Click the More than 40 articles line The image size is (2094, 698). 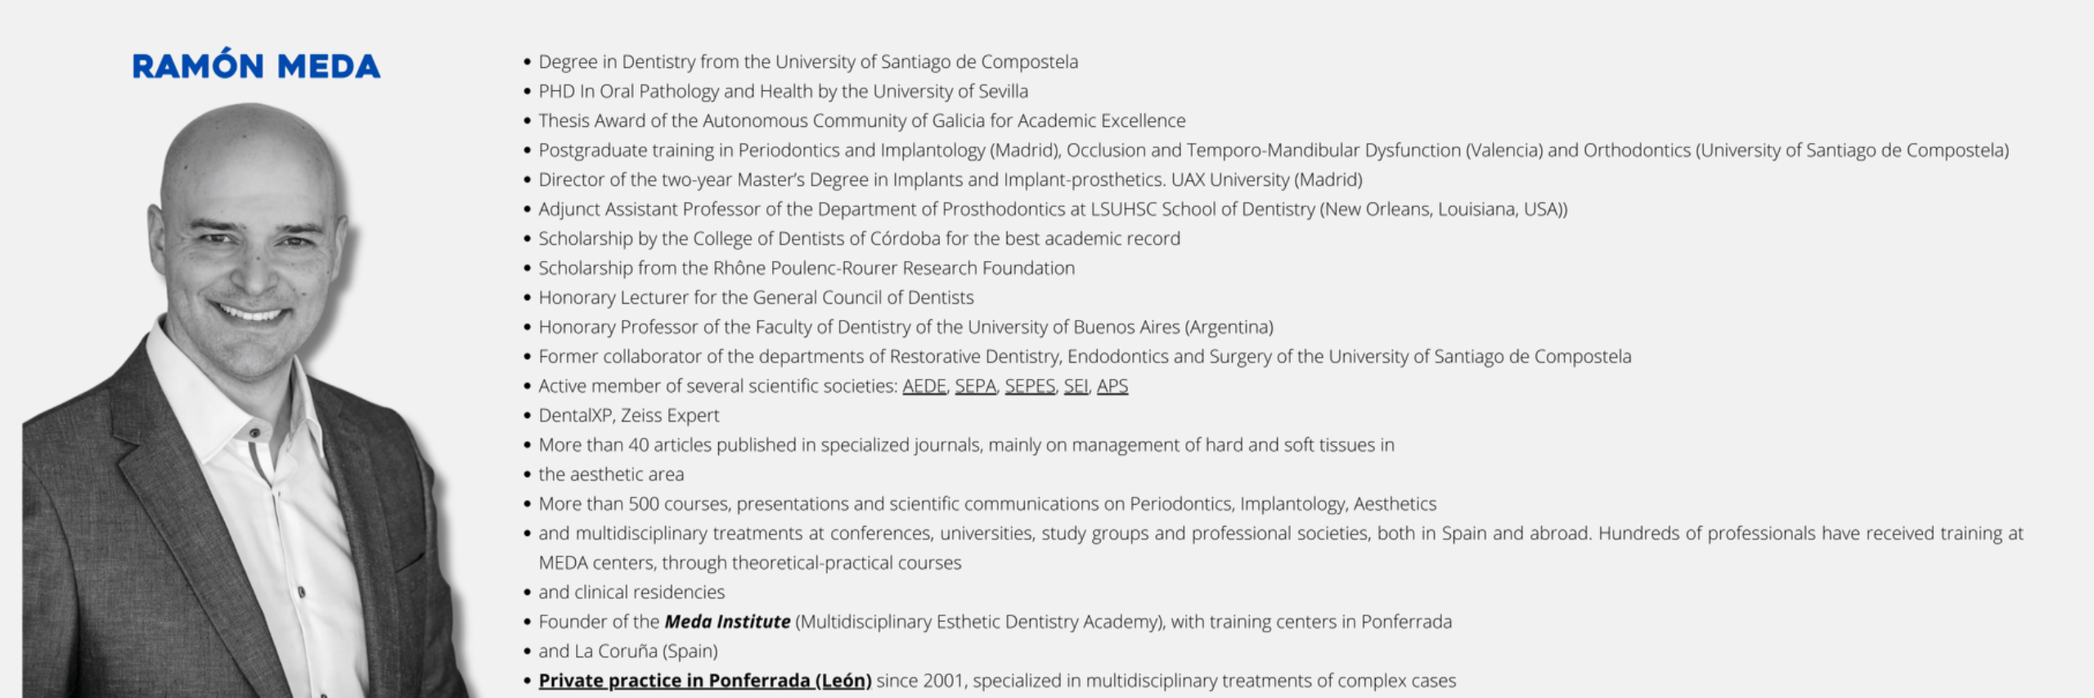966,445
